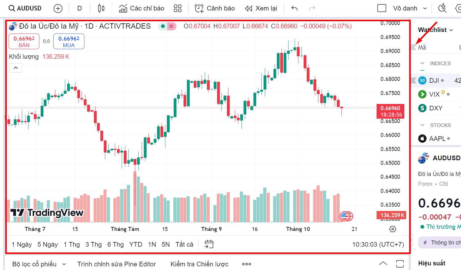
Task: Click BÁN sell price button
Action: 24,42
